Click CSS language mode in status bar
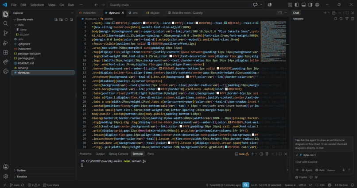The image size is (357, 188). [x=322, y=185]
